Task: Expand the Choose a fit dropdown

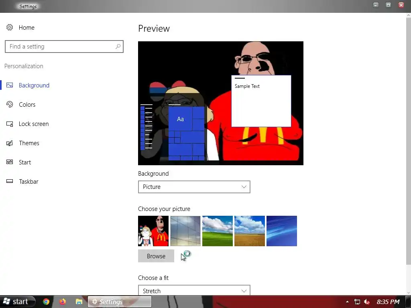Action: 194,291
